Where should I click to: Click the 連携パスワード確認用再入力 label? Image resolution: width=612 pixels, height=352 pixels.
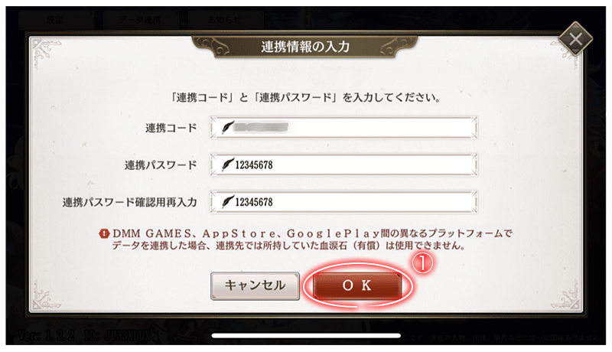(x=129, y=202)
